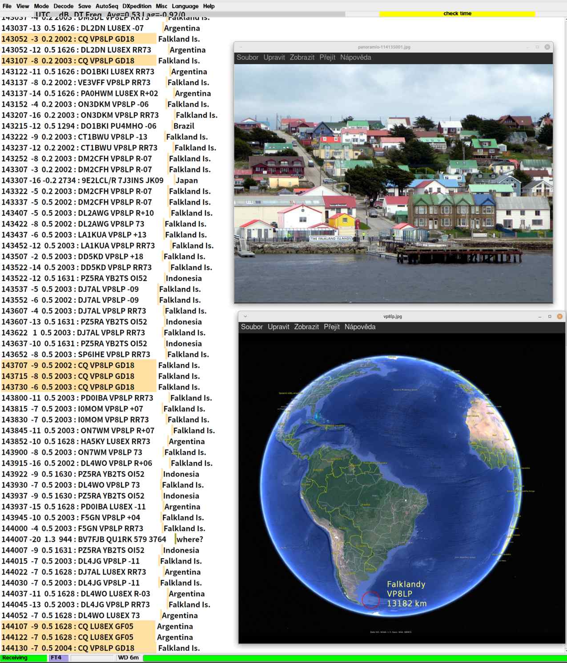
Task: Open Soubor menu in panoramio image viewer
Action: pyautogui.click(x=247, y=57)
